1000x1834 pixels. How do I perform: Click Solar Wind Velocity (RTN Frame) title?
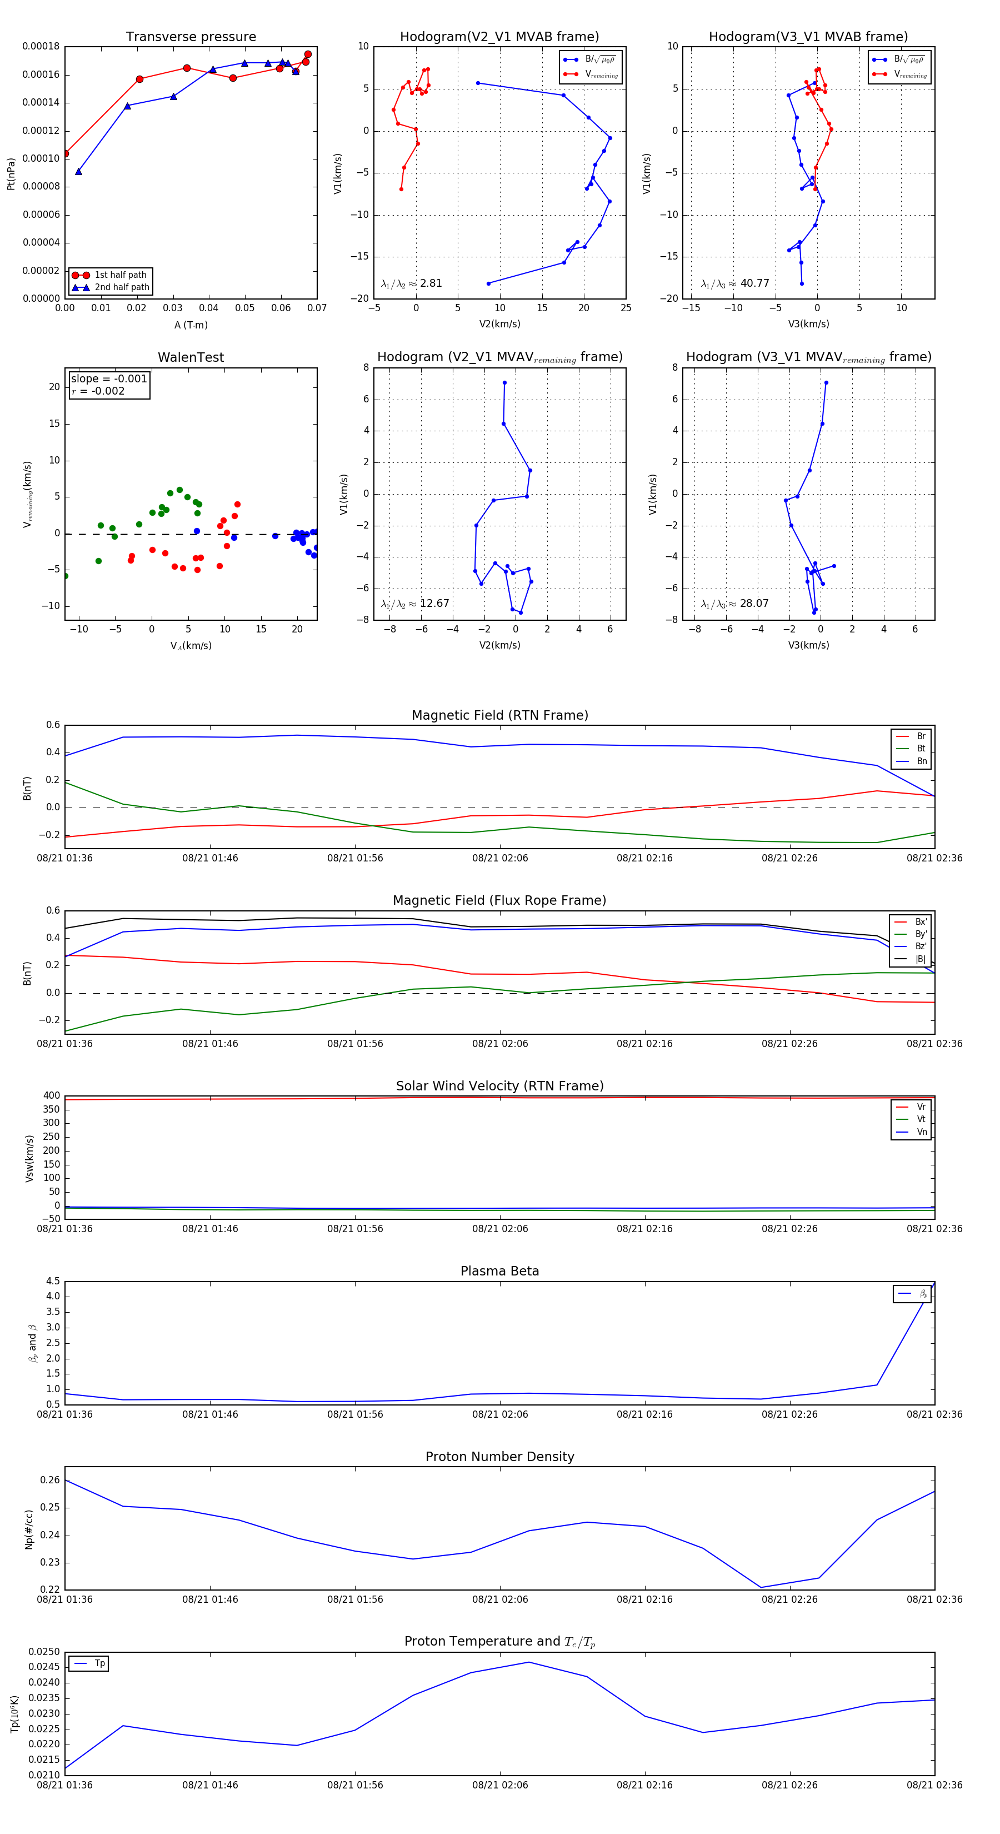click(x=499, y=1086)
